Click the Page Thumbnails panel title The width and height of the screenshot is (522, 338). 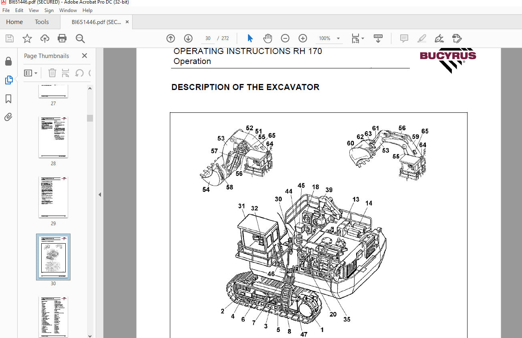(46, 56)
